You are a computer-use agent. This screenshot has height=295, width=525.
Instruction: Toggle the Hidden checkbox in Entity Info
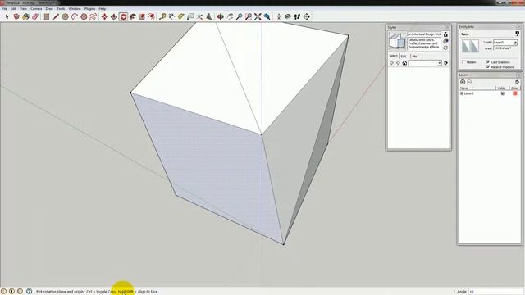tap(463, 62)
